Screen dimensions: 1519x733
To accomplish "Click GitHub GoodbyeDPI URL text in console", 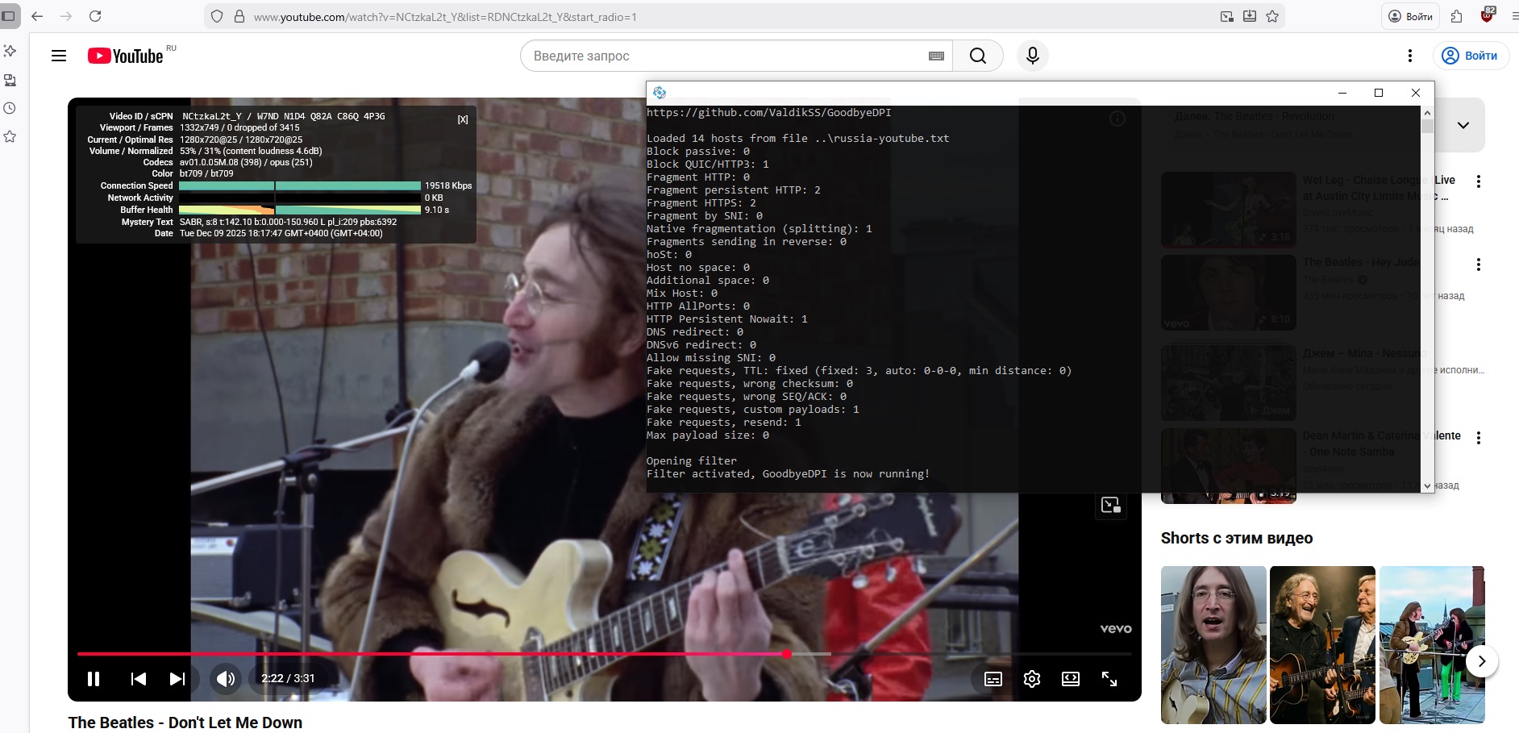I will click(x=768, y=113).
